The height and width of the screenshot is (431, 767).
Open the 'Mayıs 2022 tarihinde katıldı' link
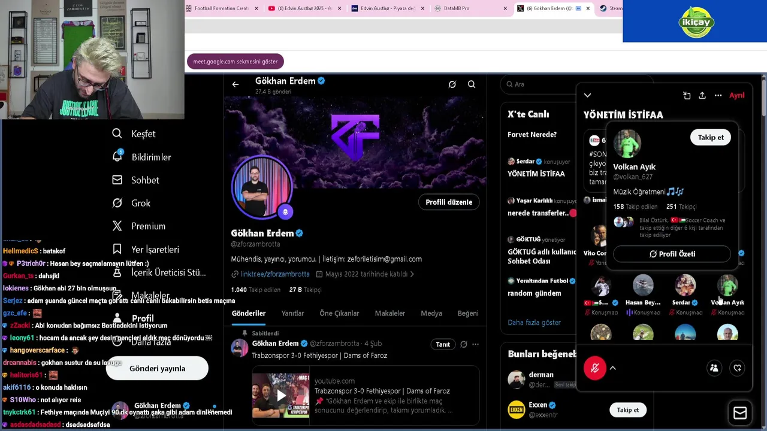365,274
